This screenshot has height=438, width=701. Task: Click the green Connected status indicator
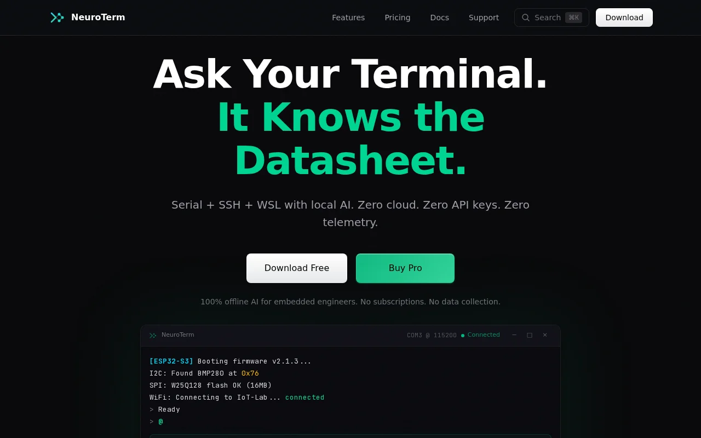[480, 335]
